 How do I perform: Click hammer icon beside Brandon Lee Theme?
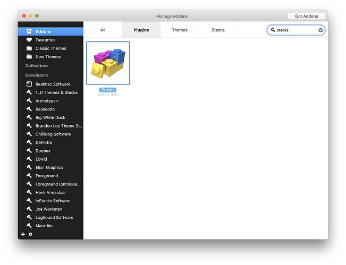click(29, 126)
